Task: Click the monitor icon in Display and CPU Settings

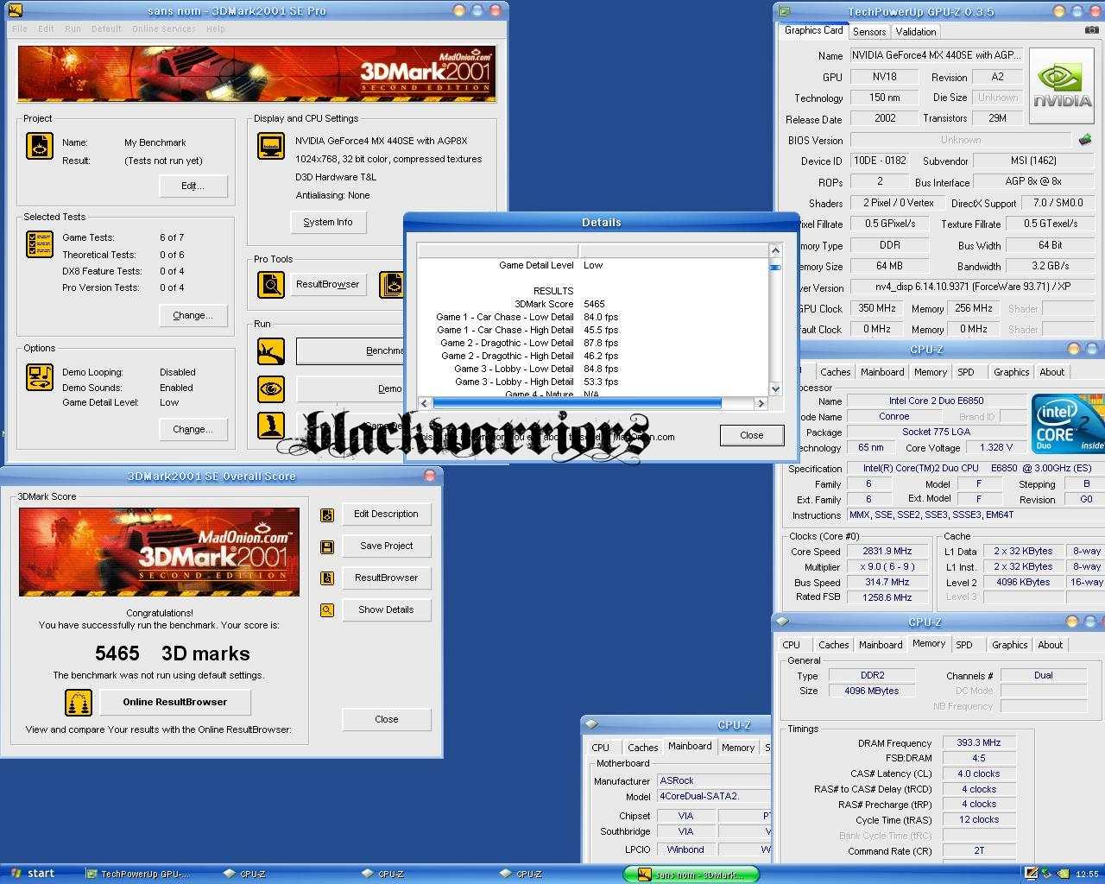Action: pyautogui.click(x=271, y=146)
